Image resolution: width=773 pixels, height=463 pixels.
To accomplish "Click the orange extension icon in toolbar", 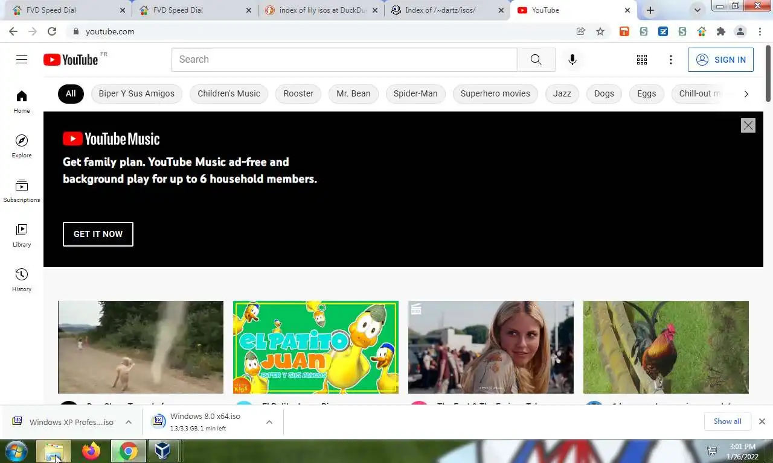I will coord(624,31).
